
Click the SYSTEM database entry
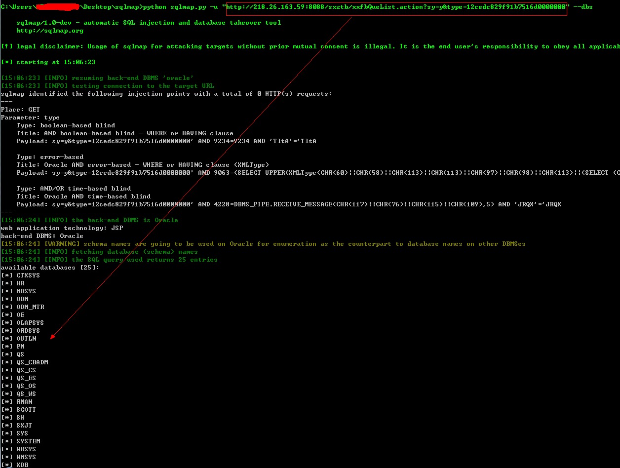coord(20,441)
